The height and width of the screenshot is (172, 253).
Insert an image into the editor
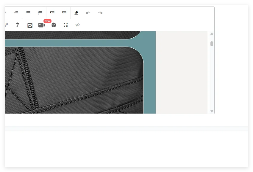[x=30, y=25]
